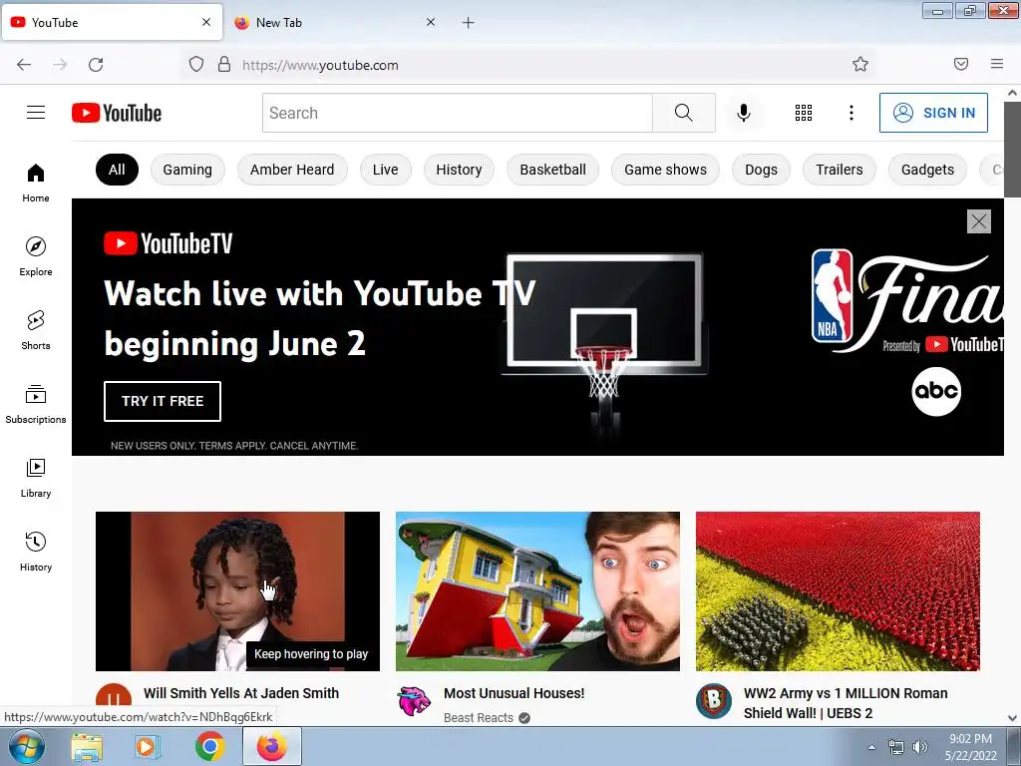Open the WW2 Army red field thumbnail
This screenshot has height=766, width=1021.
tap(838, 591)
